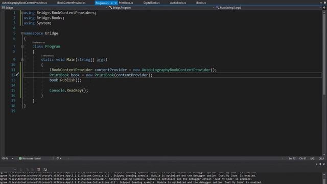
Task: Click book.Publish() on line 13
Action: [x=65, y=80]
